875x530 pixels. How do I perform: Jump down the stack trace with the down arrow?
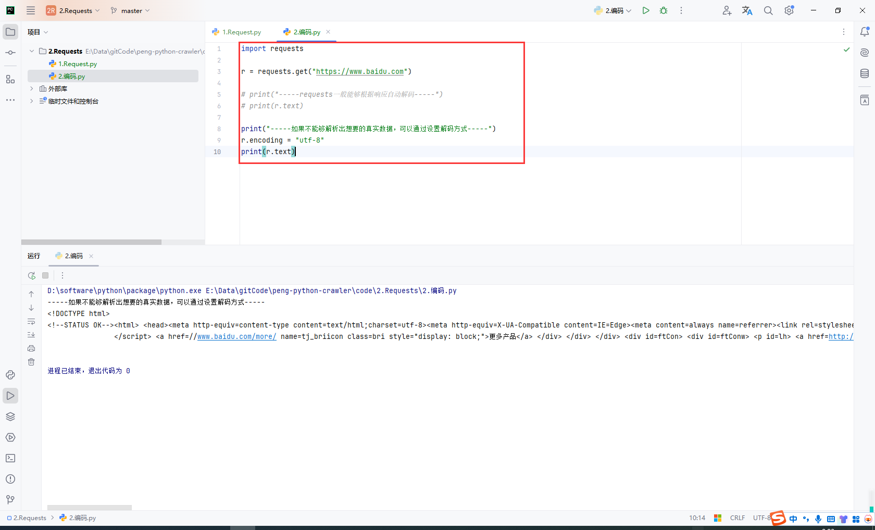[31, 308]
